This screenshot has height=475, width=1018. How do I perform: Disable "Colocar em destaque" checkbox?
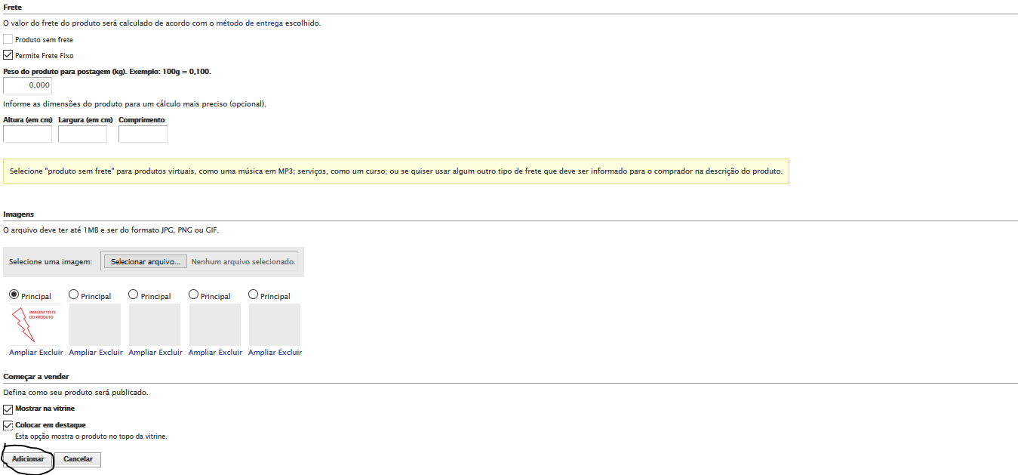coord(8,425)
